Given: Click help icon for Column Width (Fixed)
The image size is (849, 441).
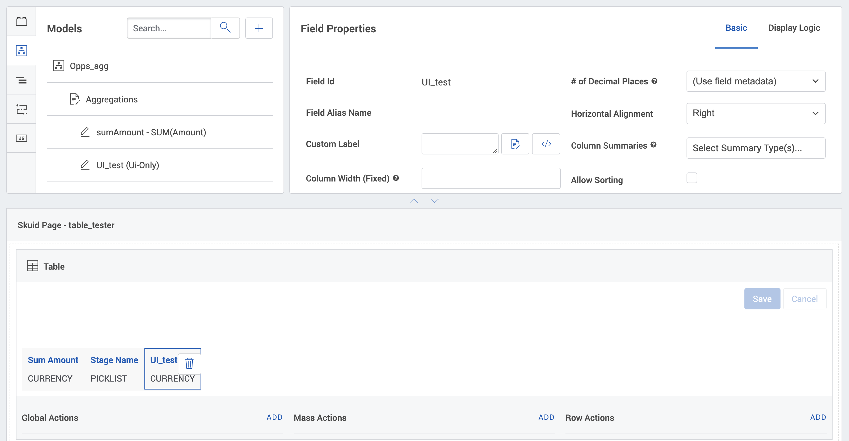Looking at the screenshot, I should coord(396,178).
